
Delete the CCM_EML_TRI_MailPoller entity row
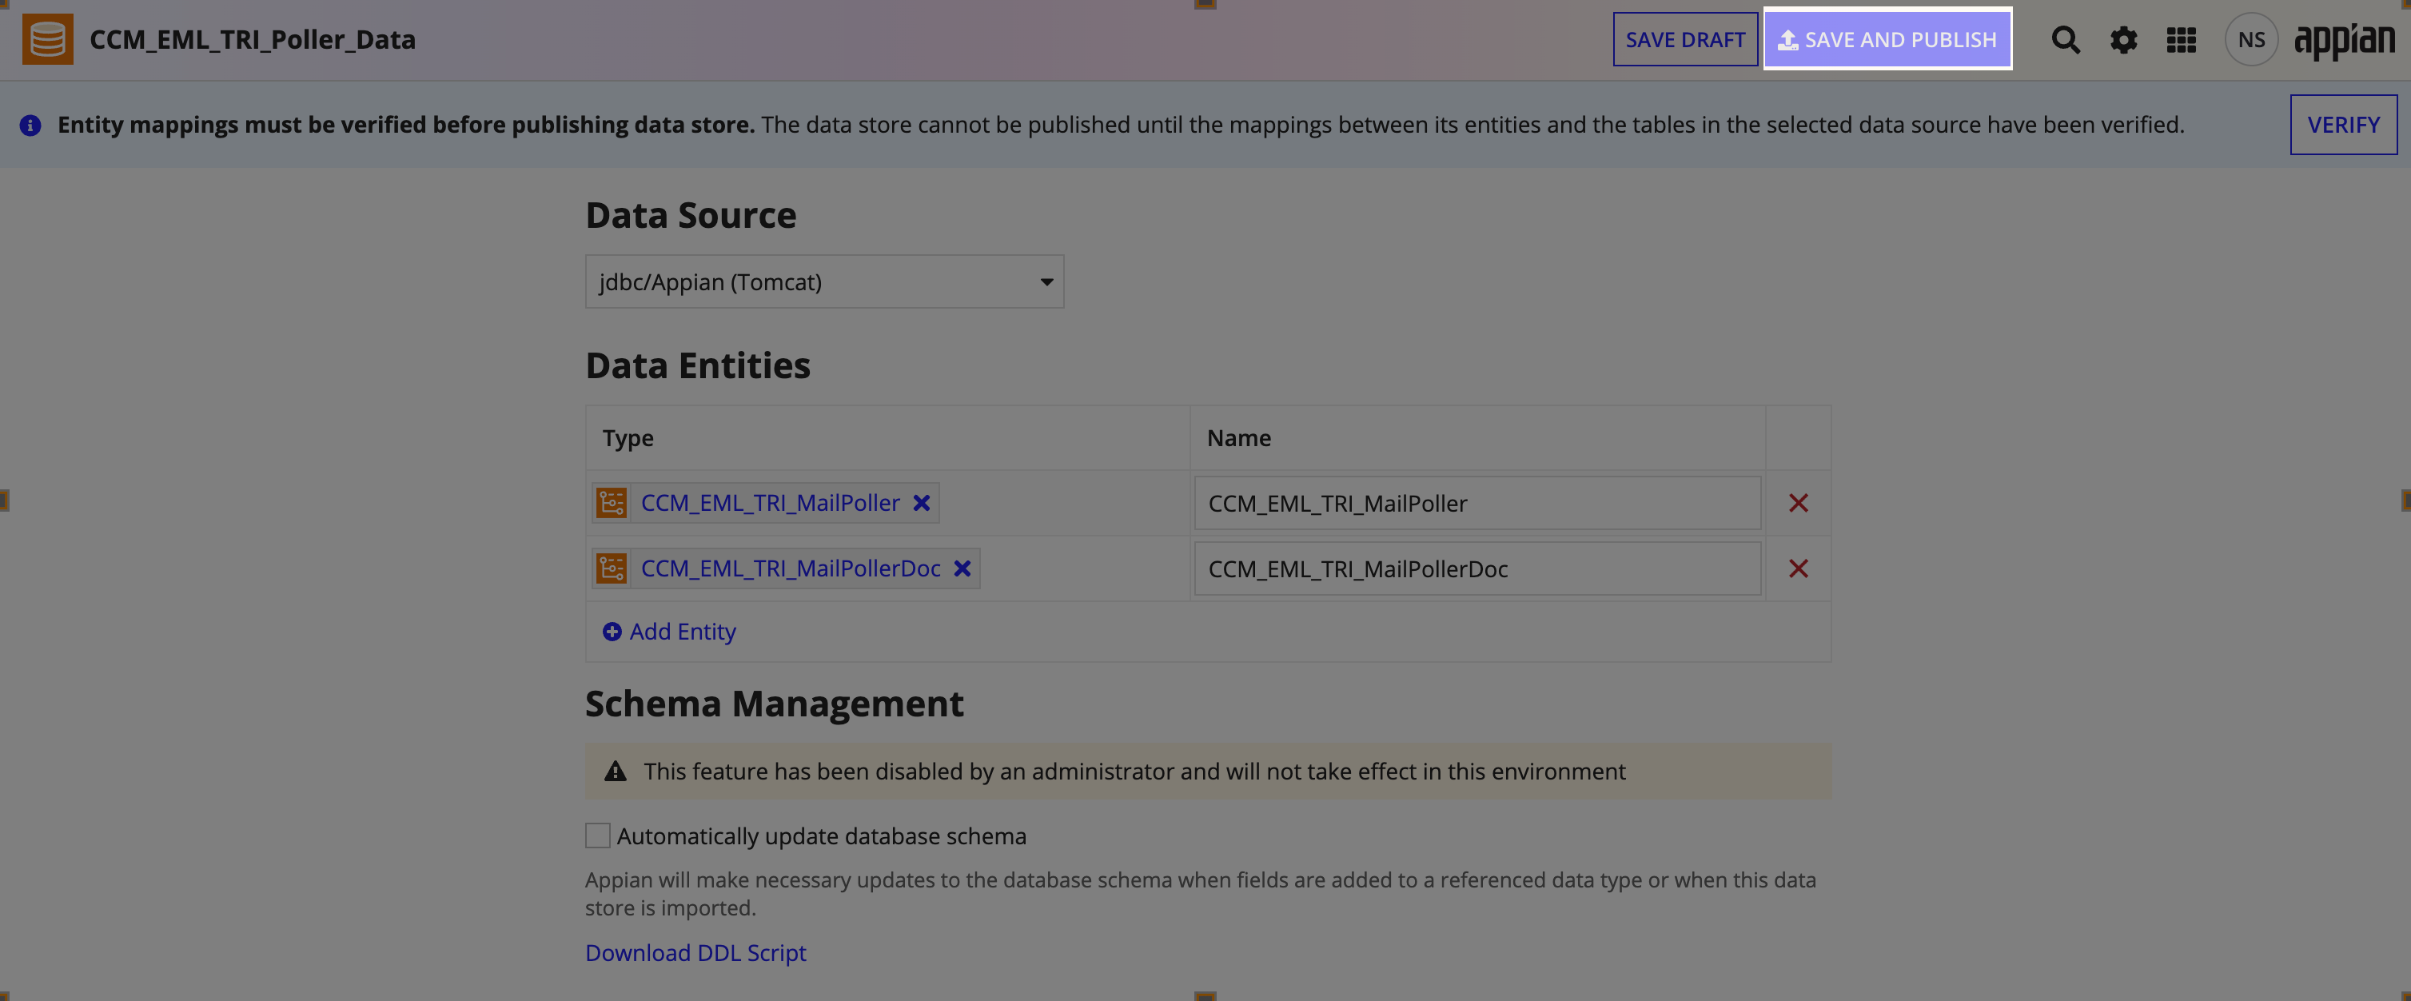[x=1798, y=503]
